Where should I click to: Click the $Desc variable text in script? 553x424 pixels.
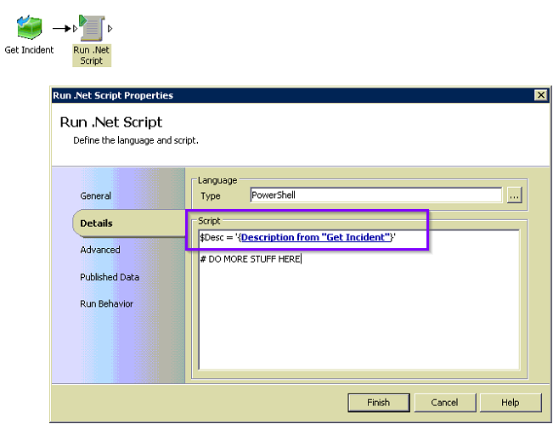tap(212, 237)
